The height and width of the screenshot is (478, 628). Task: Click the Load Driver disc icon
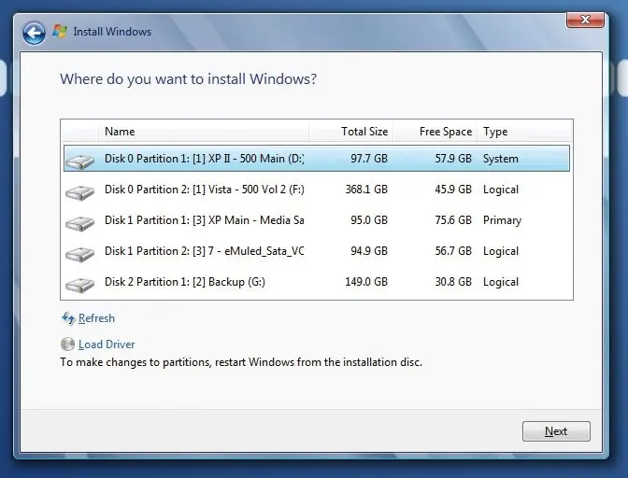67,344
